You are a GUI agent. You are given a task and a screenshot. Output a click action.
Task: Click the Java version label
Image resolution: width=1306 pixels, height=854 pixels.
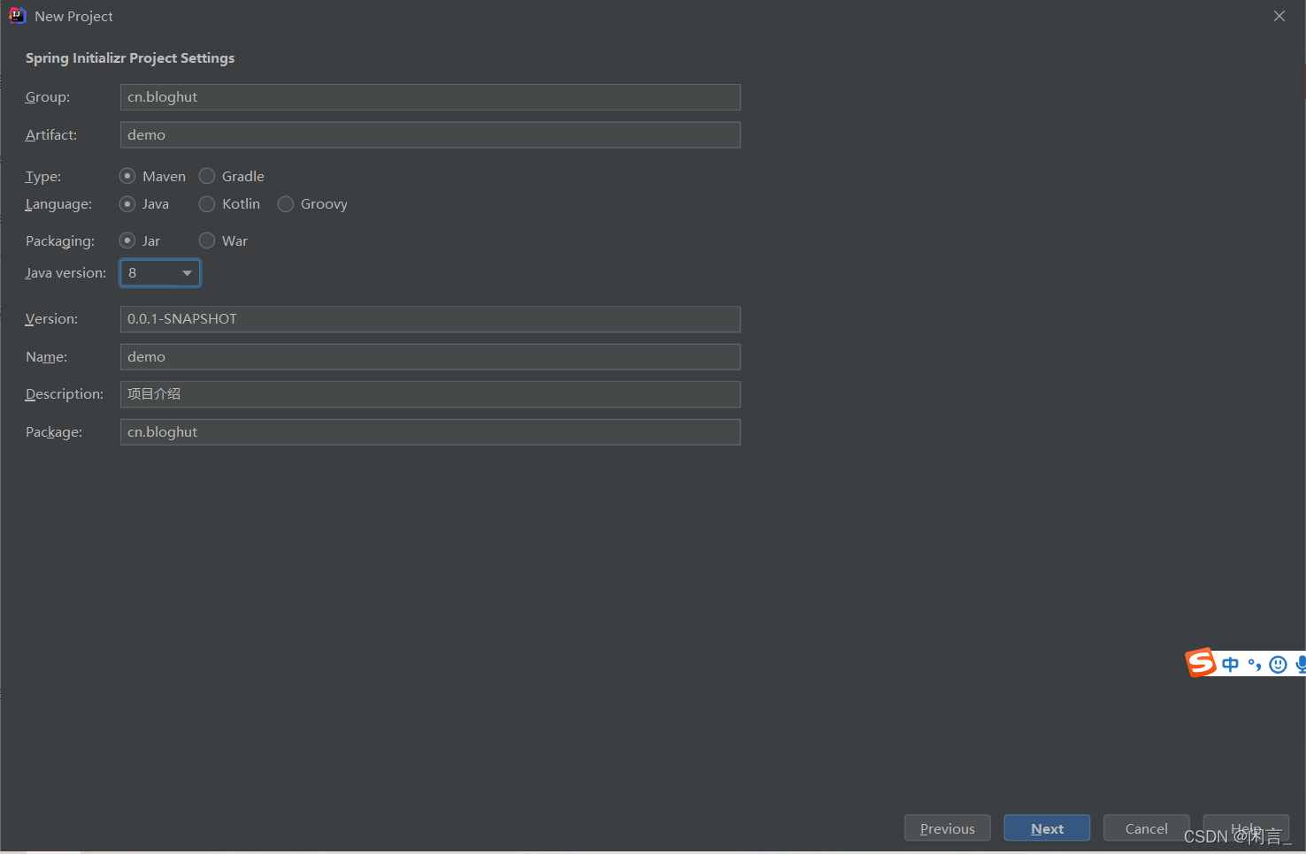pos(65,273)
